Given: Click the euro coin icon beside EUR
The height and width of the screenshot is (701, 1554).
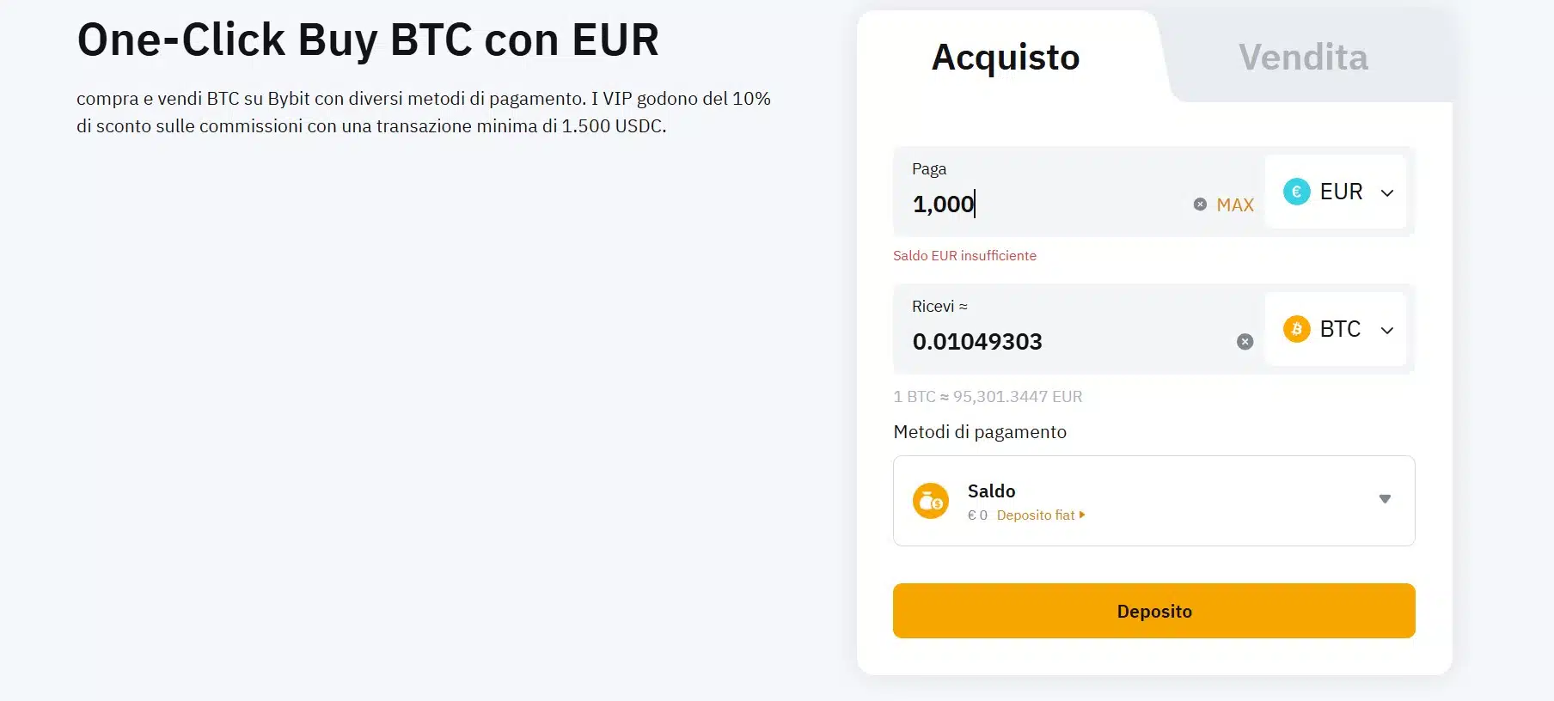Looking at the screenshot, I should tap(1297, 192).
